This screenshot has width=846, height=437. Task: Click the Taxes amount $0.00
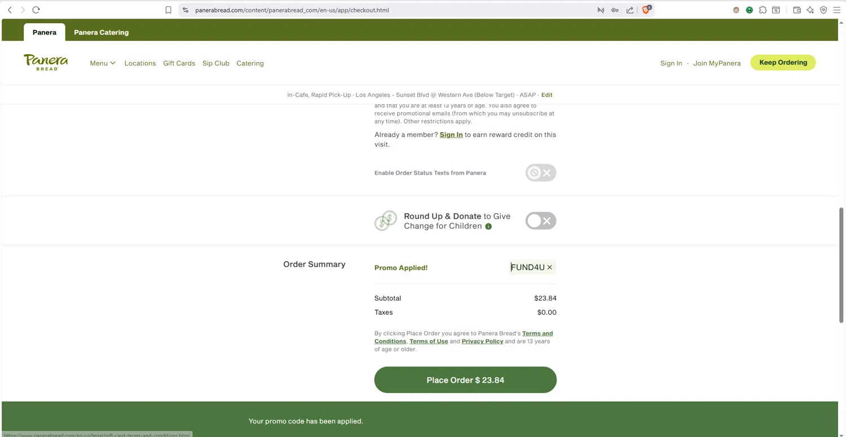pos(547,312)
